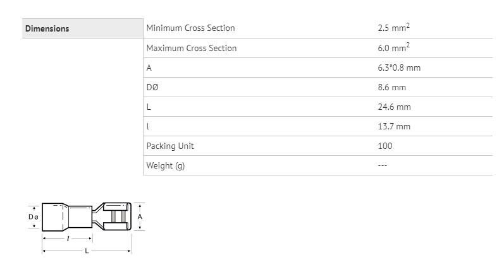504x260 pixels.
Task: Select the Weight (g) label
Action: 166,166
